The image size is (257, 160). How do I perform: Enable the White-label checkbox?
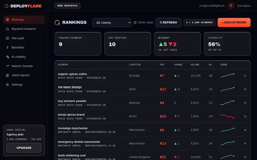135,22
